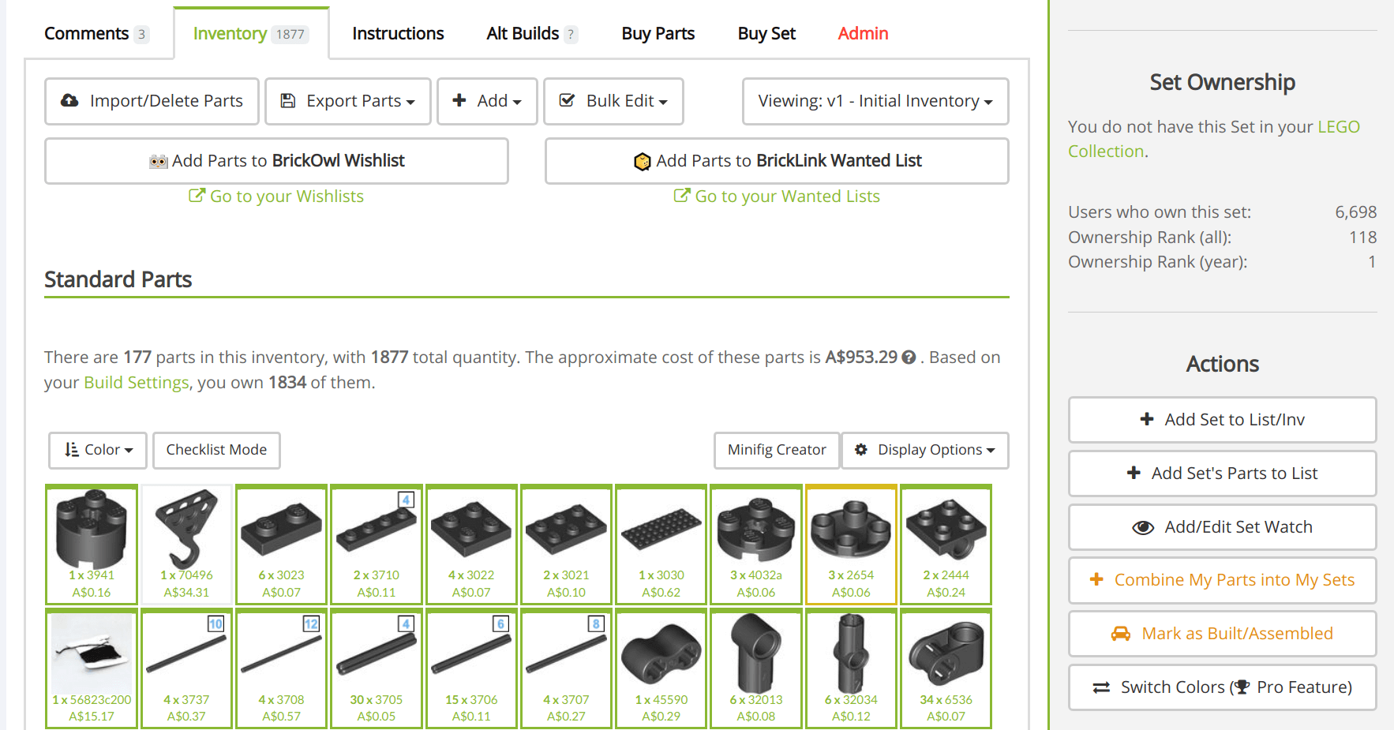
Task: Open the Color sort dropdown
Action: tap(98, 450)
